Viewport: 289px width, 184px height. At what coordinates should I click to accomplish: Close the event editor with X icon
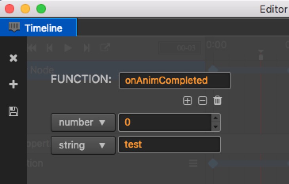point(13,58)
